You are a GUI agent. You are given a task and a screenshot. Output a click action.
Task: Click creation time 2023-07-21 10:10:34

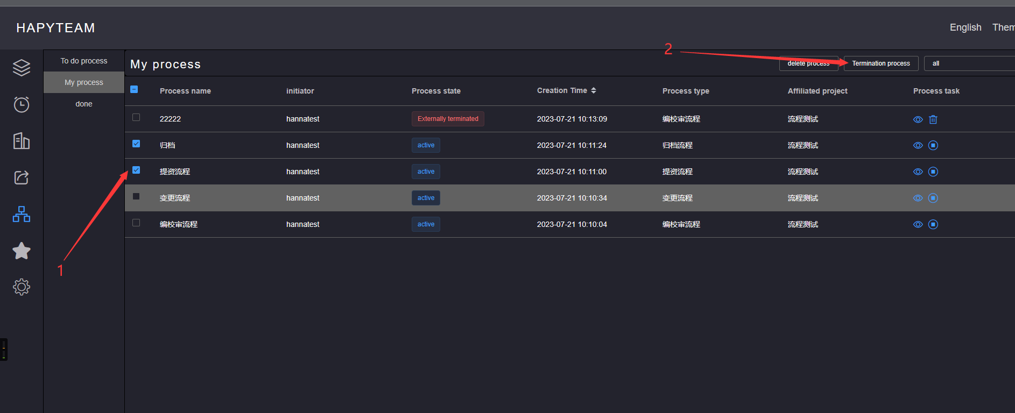572,198
